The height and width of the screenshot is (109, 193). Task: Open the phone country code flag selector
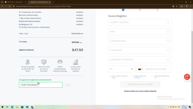point(141,69)
